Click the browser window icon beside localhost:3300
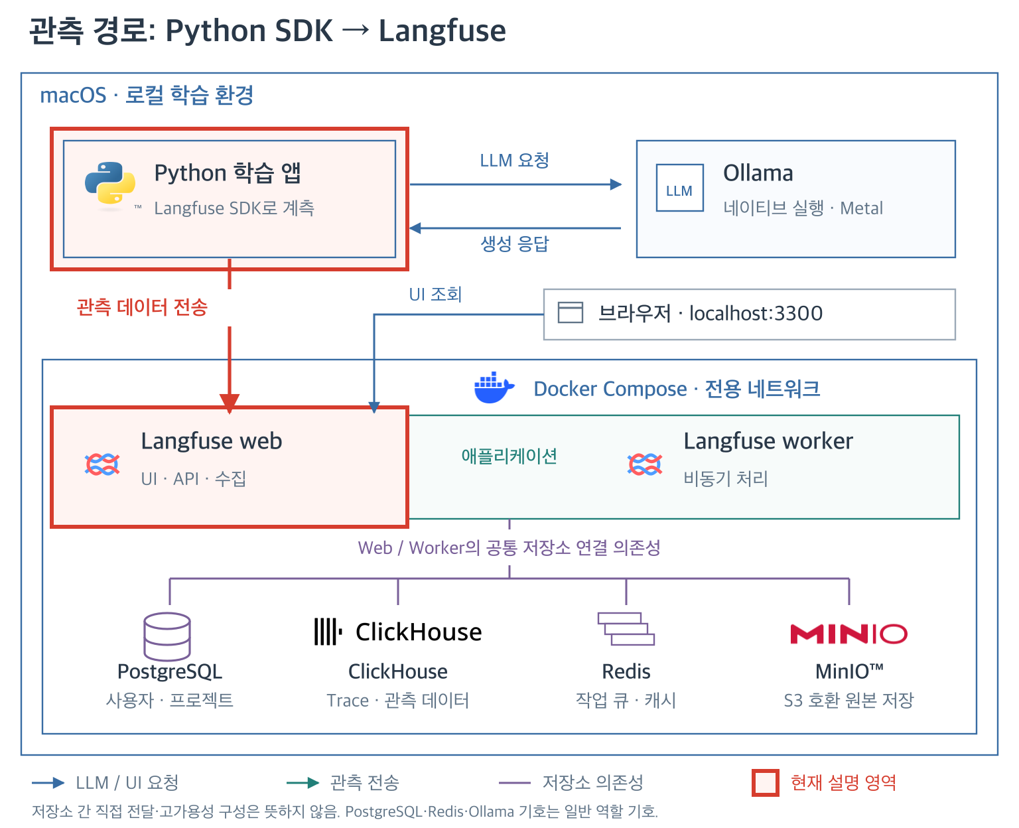 570,312
